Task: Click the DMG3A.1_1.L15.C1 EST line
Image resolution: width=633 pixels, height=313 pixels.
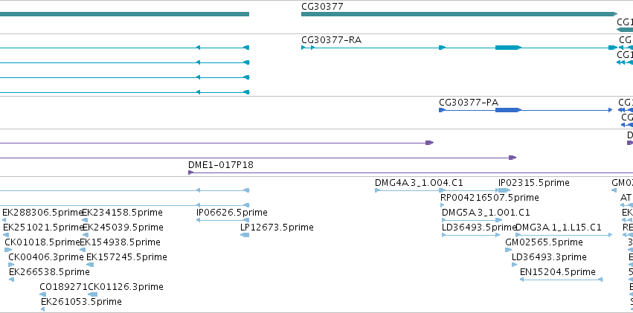Action: coord(564,235)
